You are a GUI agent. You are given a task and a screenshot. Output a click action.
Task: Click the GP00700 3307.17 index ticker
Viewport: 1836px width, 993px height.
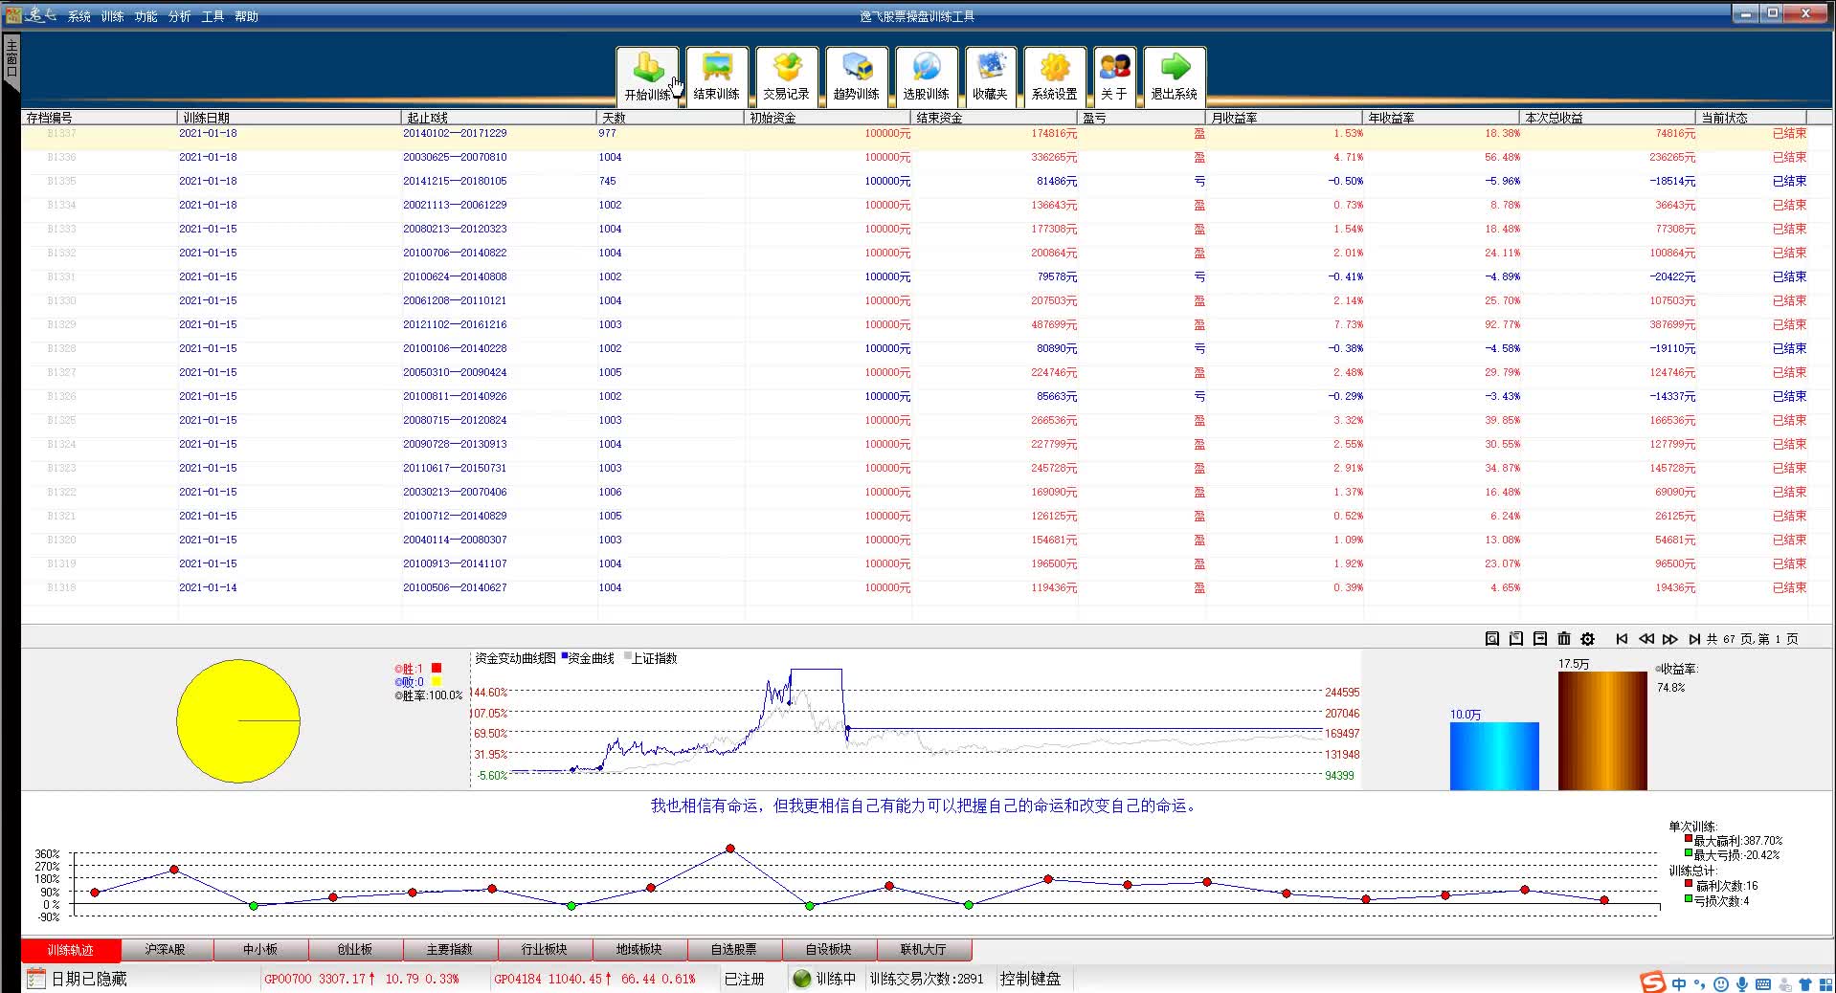pos(362,979)
